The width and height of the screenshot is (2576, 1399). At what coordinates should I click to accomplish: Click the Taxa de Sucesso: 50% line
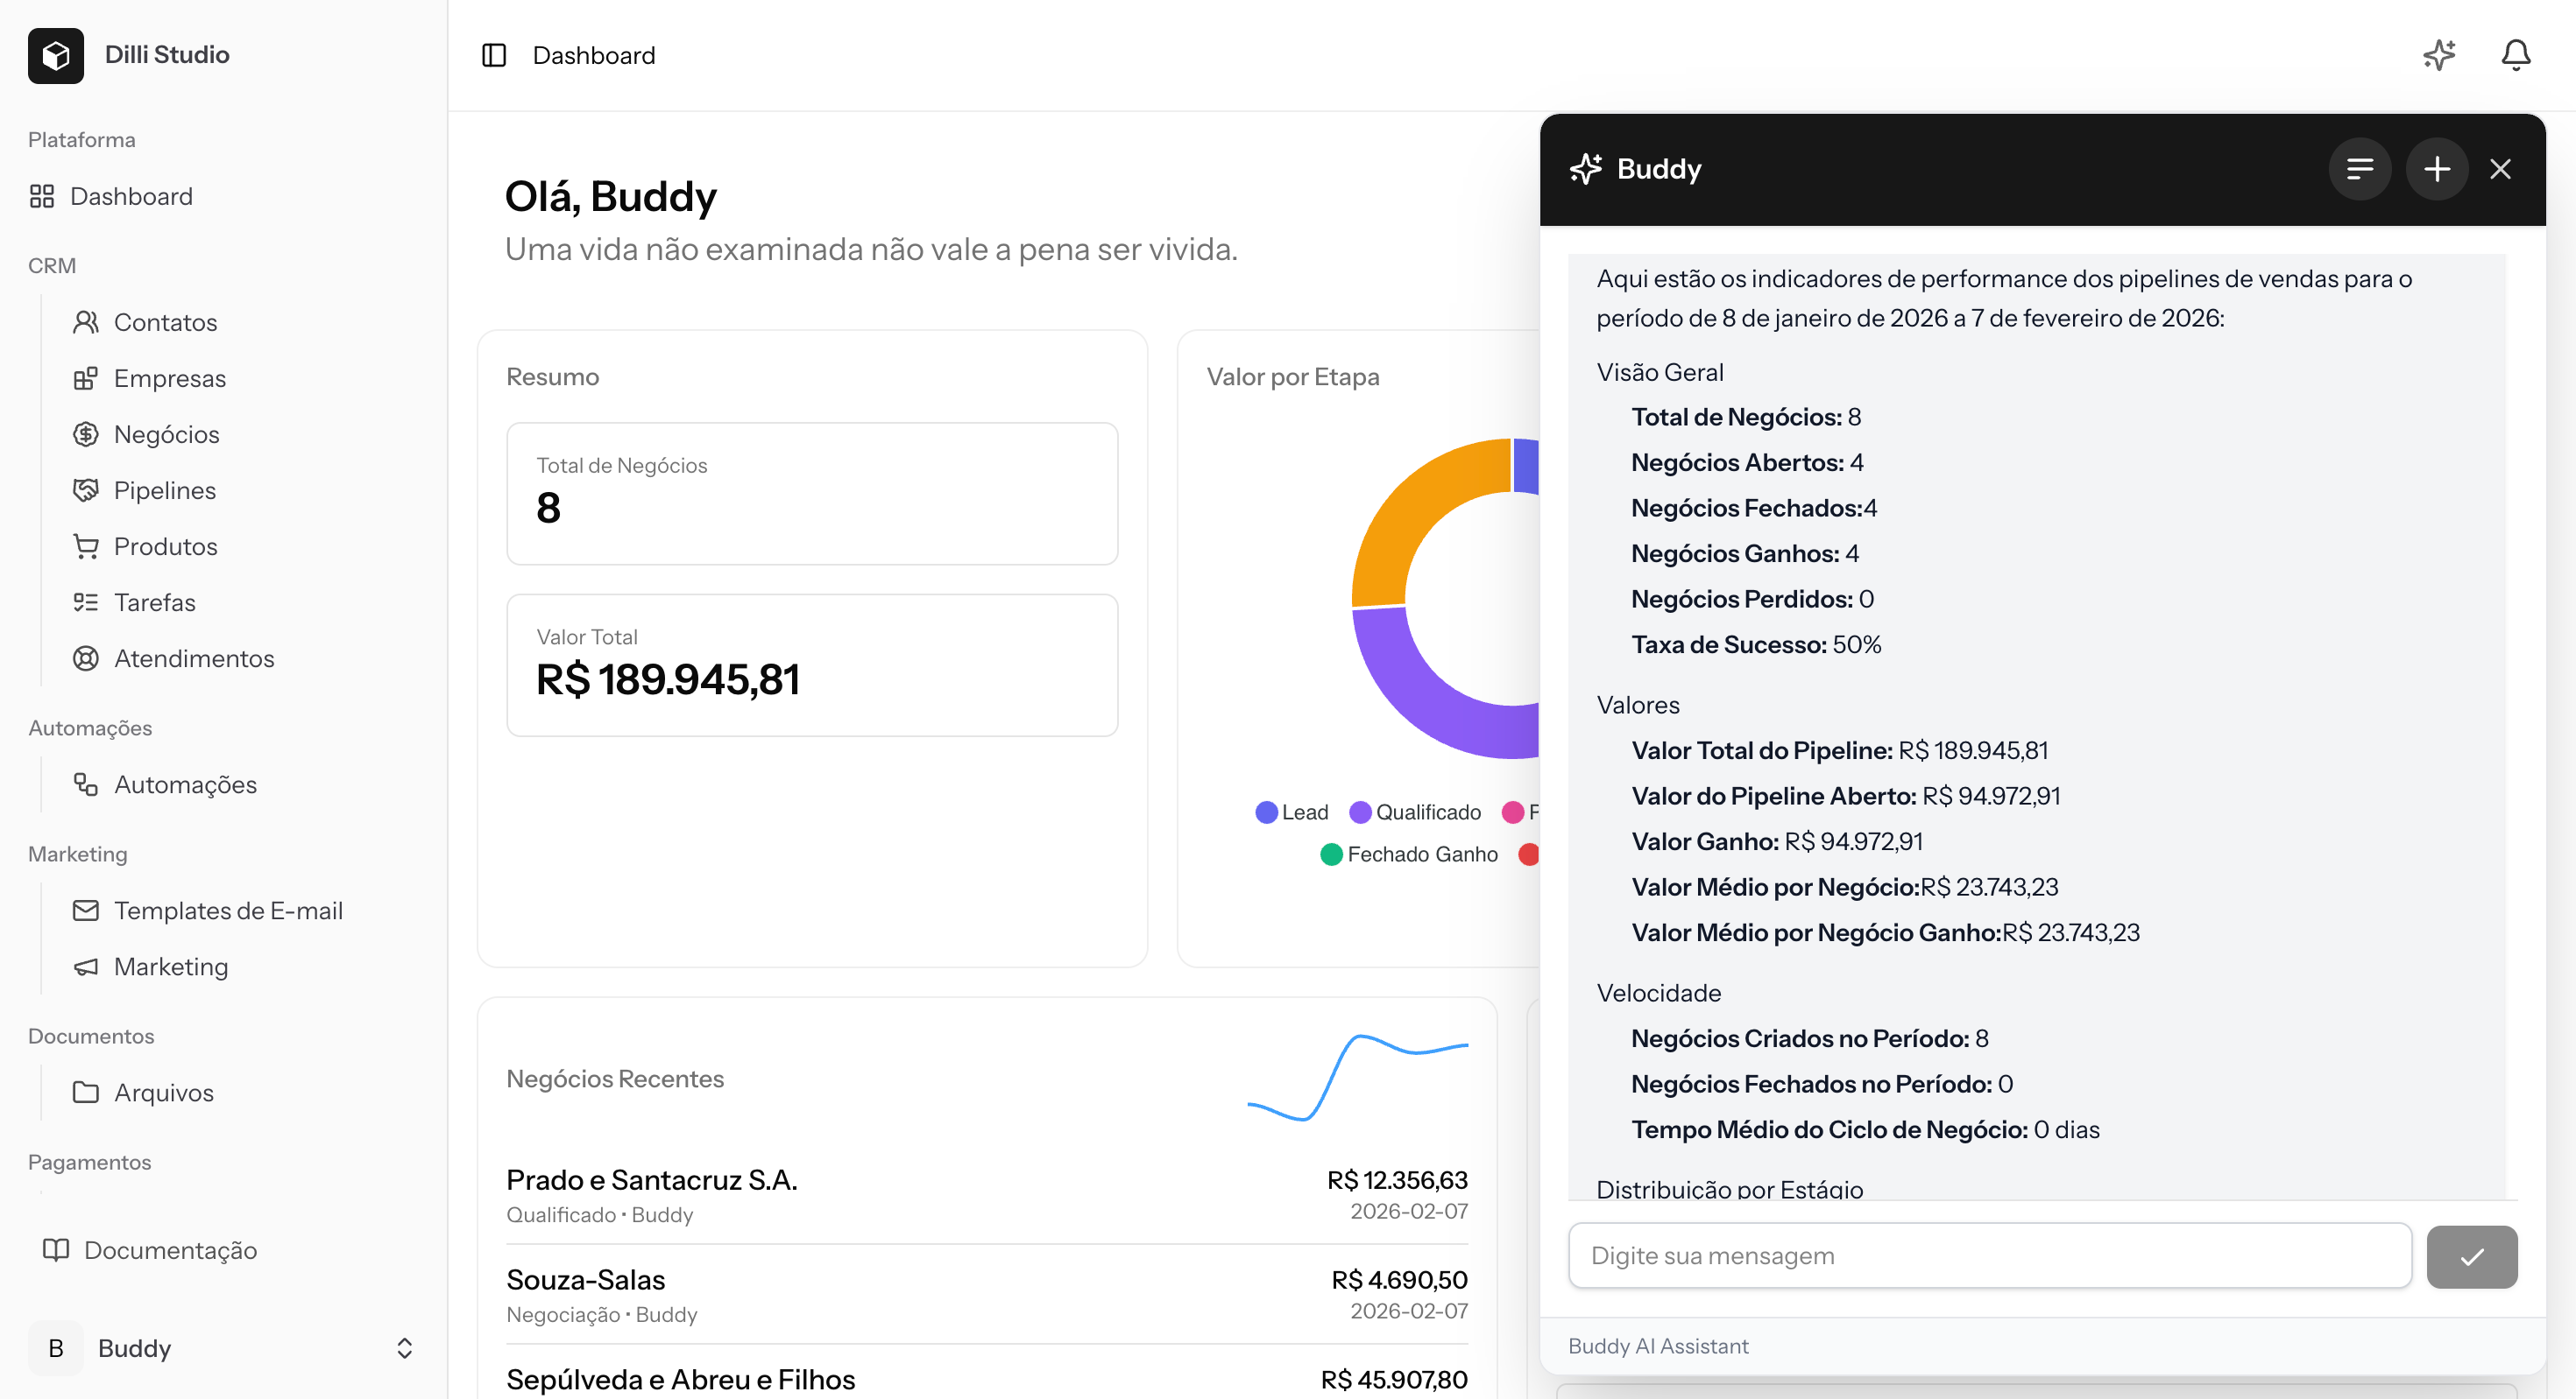click(1756, 644)
